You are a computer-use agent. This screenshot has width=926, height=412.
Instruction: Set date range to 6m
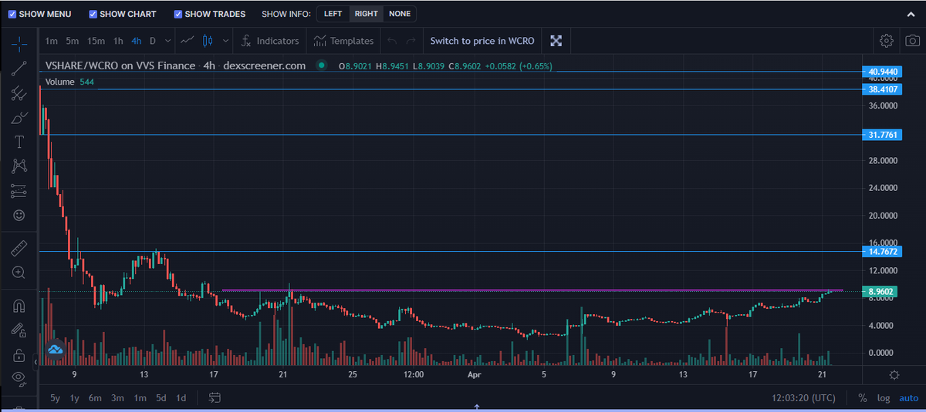point(96,398)
